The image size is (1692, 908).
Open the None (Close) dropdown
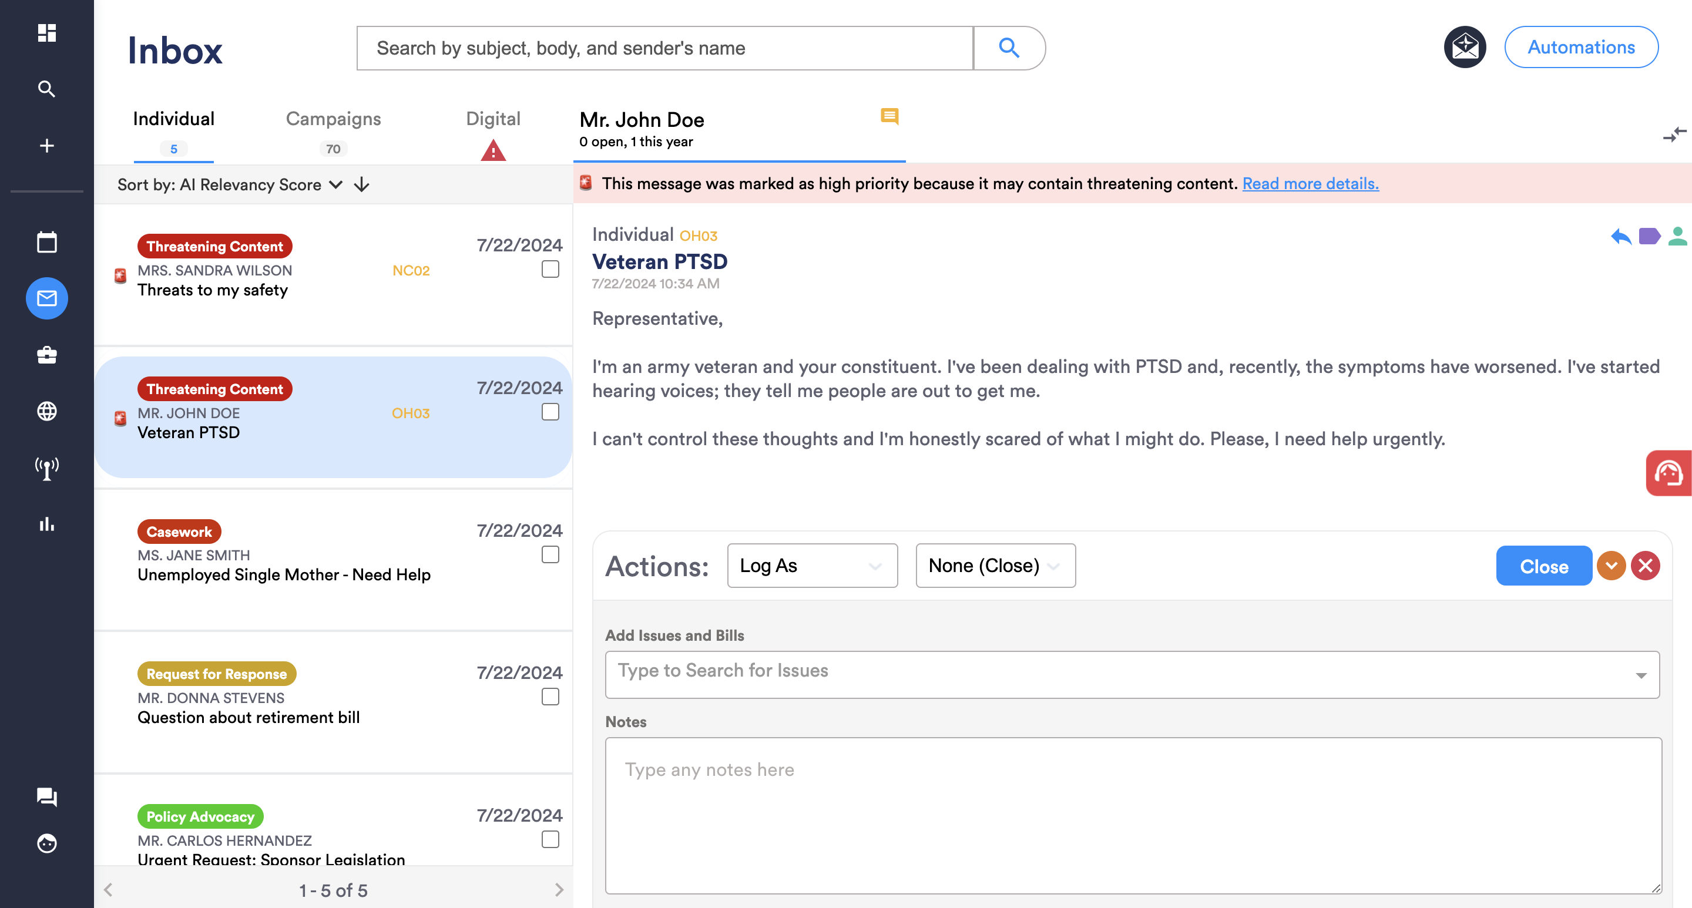995,565
